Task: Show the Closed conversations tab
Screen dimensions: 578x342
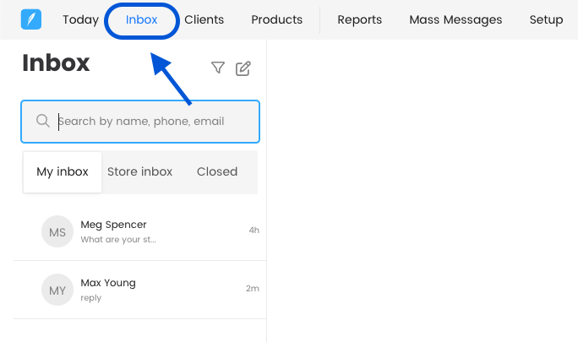Action: (x=217, y=171)
